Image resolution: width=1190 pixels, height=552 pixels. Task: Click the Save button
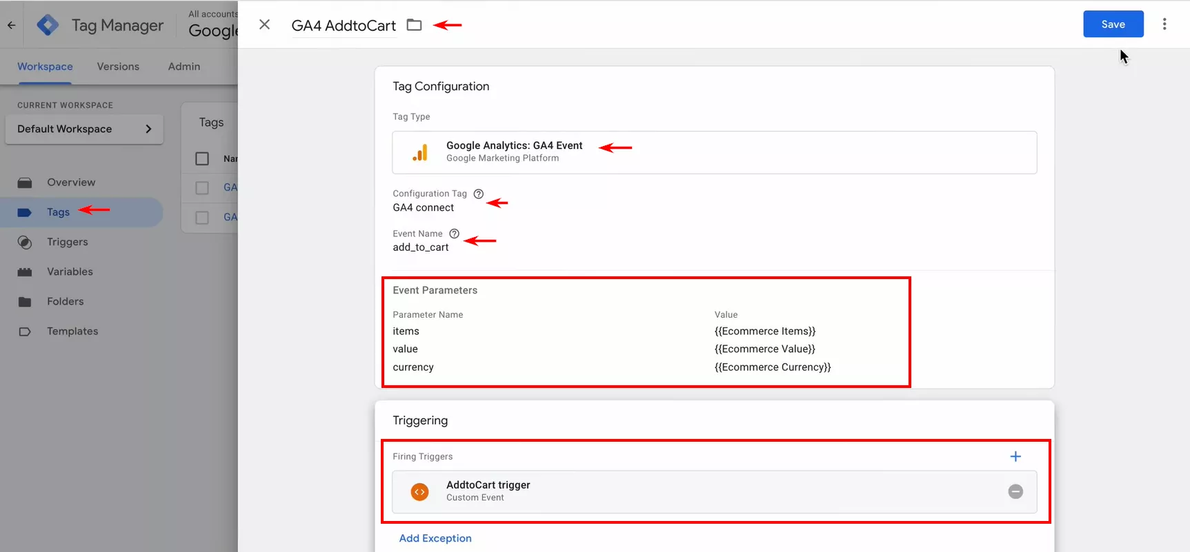pyautogui.click(x=1113, y=24)
